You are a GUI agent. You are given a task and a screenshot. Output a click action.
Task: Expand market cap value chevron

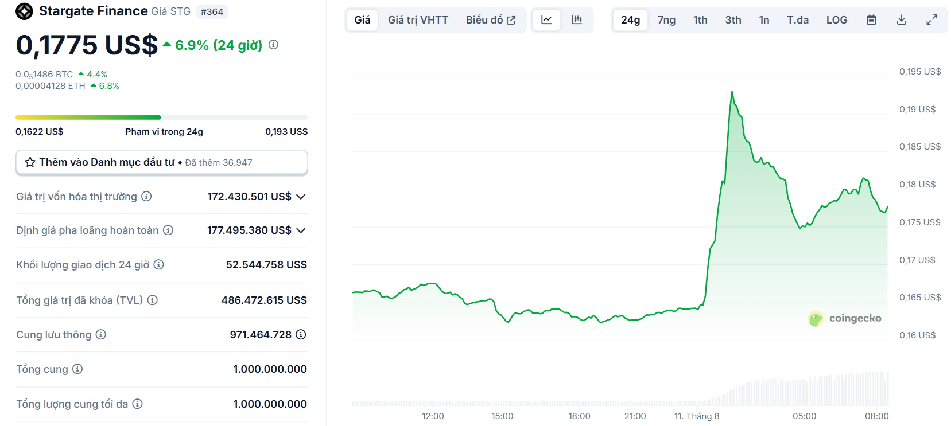pyautogui.click(x=301, y=197)
